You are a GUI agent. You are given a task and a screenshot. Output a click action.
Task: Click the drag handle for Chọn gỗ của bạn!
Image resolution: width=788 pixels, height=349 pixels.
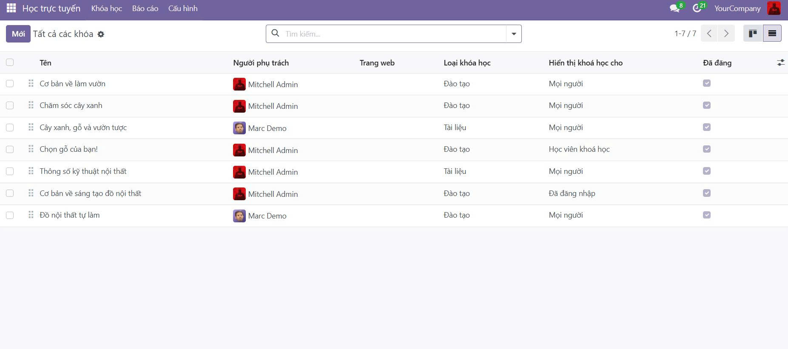(31, 149)
